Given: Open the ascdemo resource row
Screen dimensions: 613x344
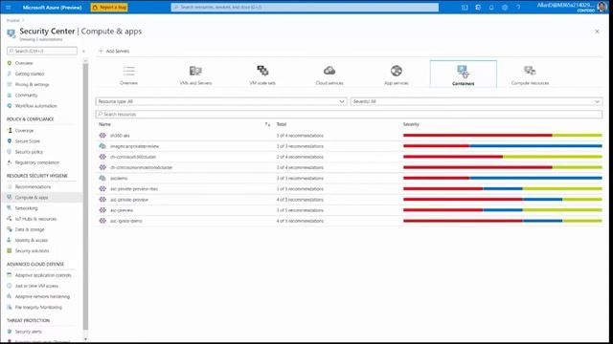Looking at the screenshot, I should (349, 179).
